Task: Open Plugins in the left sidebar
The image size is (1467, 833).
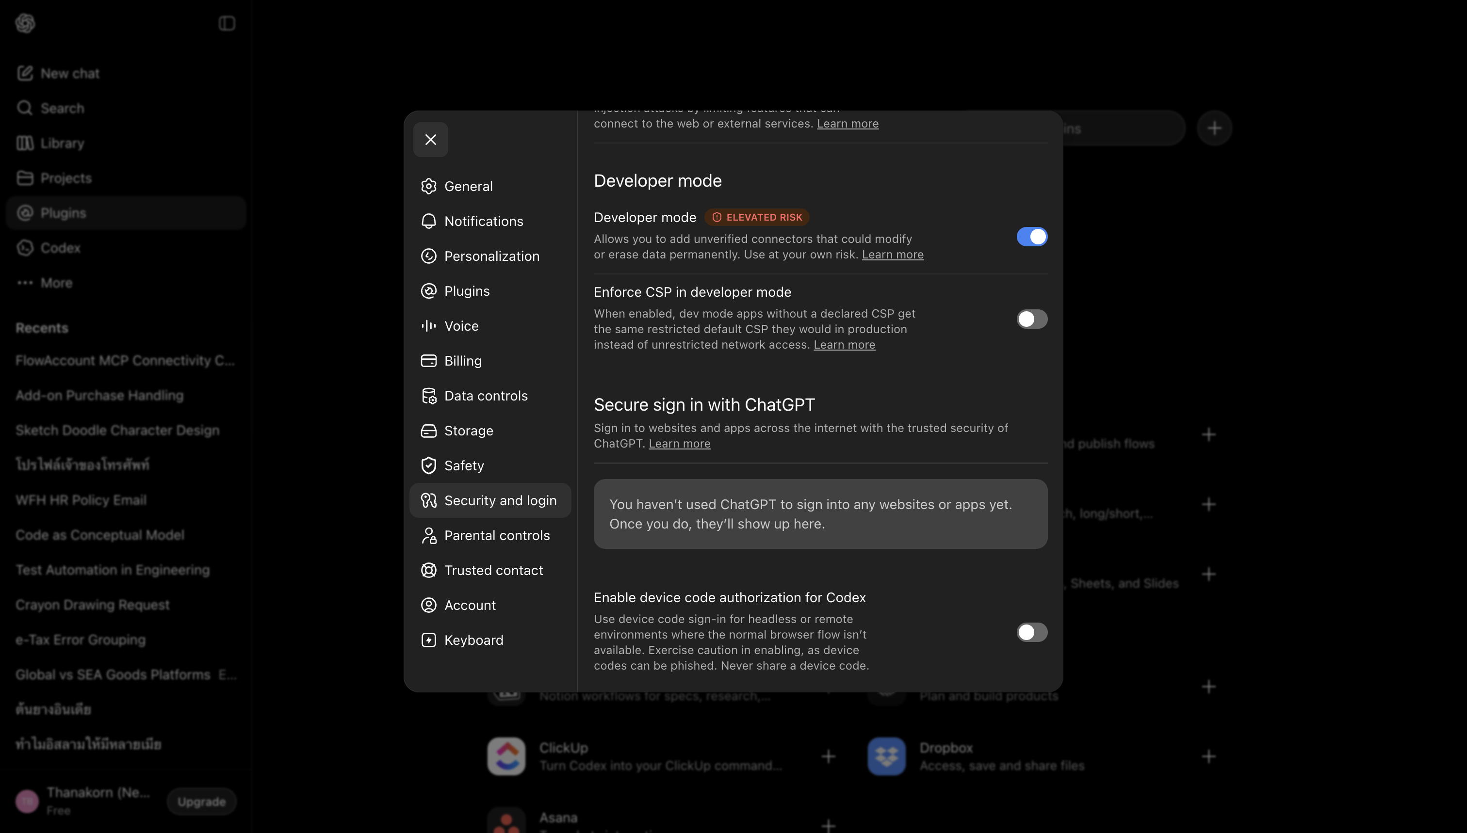Action: click(x=126, y=213)
